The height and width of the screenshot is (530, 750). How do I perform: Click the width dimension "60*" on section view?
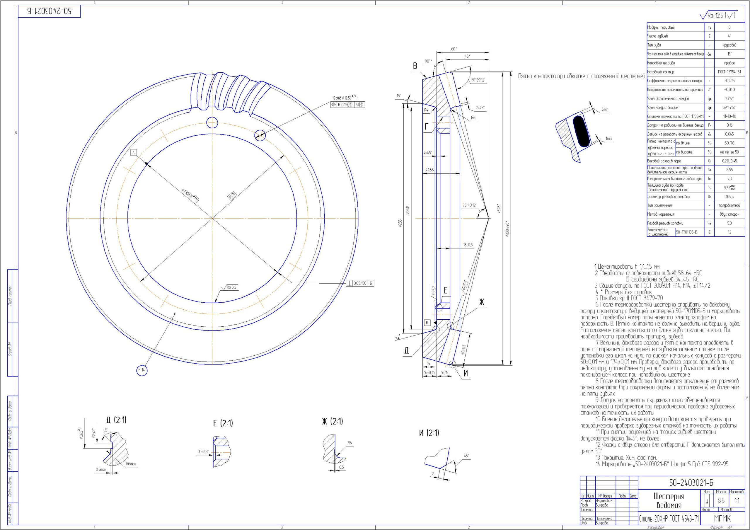(454, 49)
